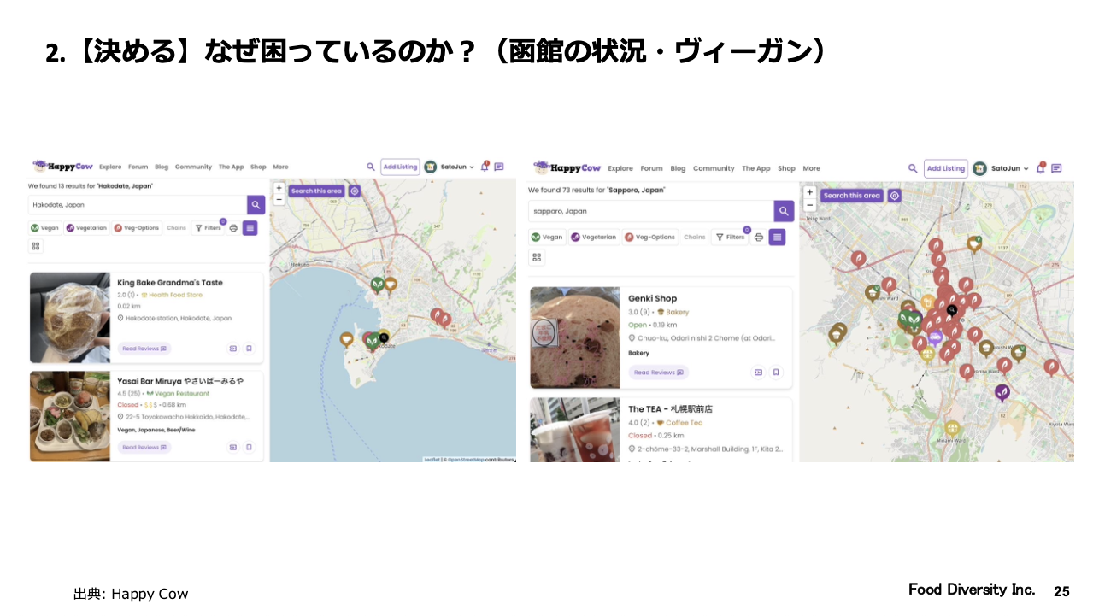This screenshot has width=1099, height=616.
Task: Open the Filters dropdown in the Sapporo panel
Action: (732, 237)
